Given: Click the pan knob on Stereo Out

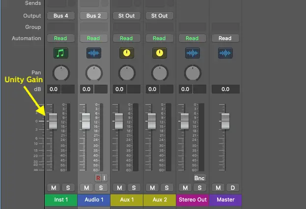Looking at the screenshot, I should [192, 73].
